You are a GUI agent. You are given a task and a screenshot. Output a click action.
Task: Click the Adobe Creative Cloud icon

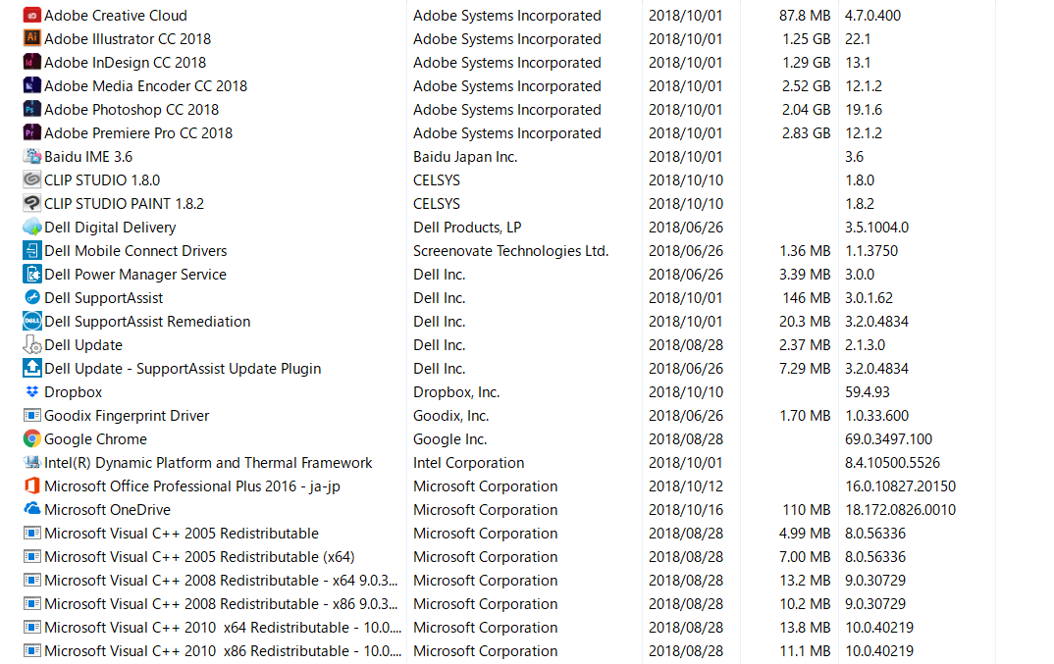(x=31, y=16)
